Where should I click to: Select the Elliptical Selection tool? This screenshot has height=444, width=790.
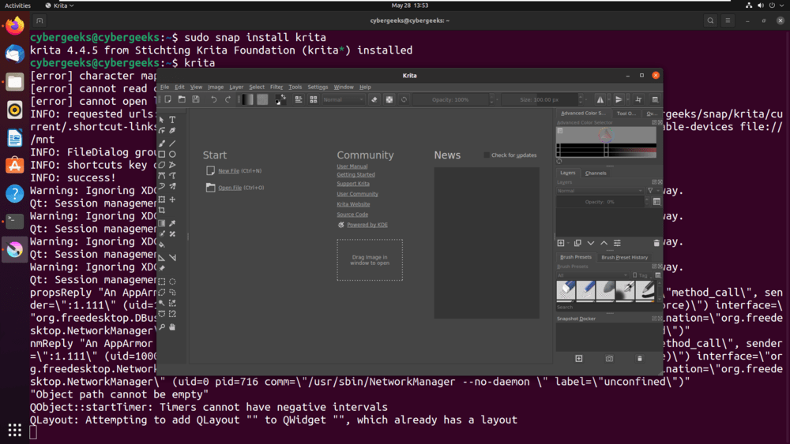(x=172, y=282)
